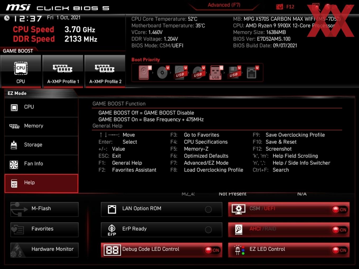Click the F12 screenshot camera icon
The width and height of the screenshot is (359, 269).
280,7
